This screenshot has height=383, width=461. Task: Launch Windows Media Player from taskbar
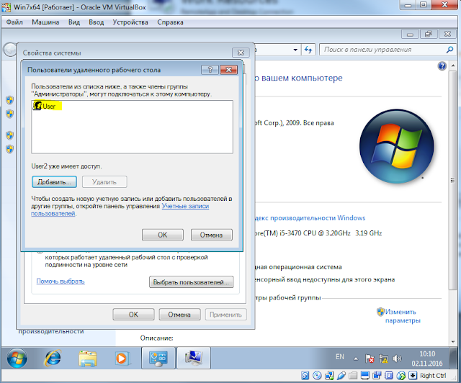pos(122,359)
